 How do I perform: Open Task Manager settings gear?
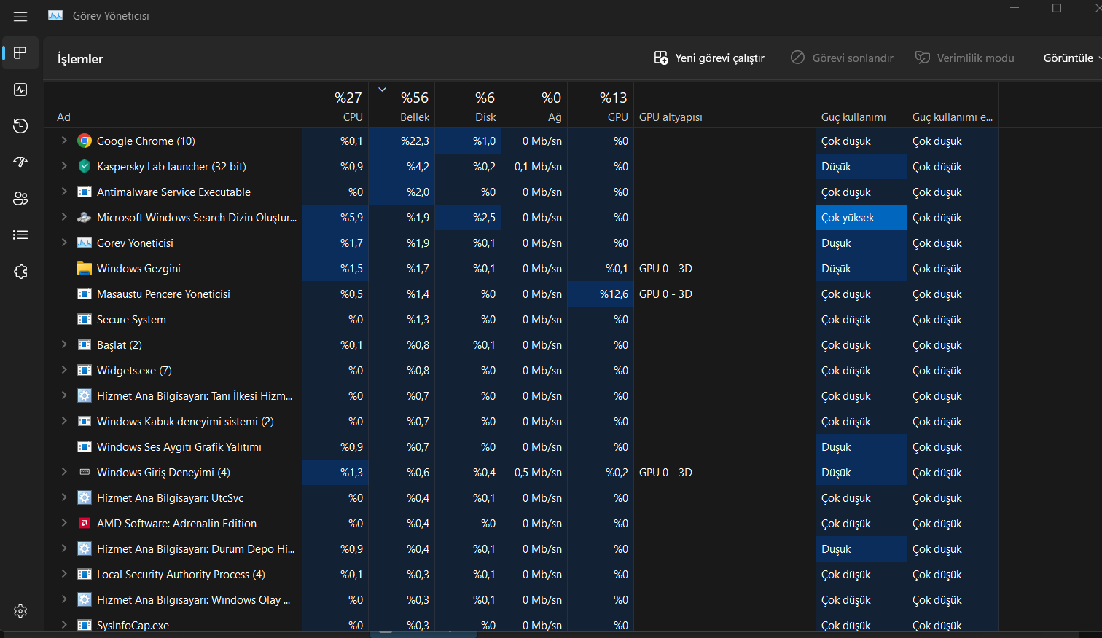20,611
